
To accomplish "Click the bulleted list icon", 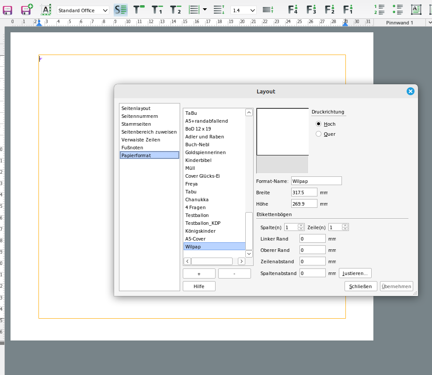I will [x=397, y=10].
